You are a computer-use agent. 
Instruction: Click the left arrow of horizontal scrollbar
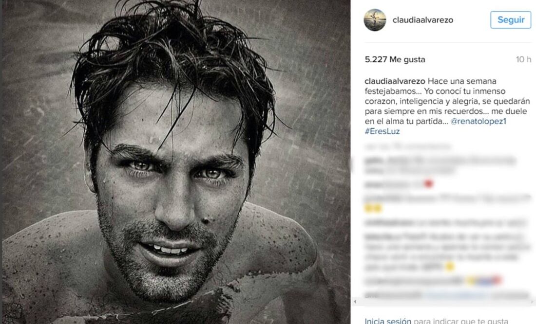[x=355, y=302]
